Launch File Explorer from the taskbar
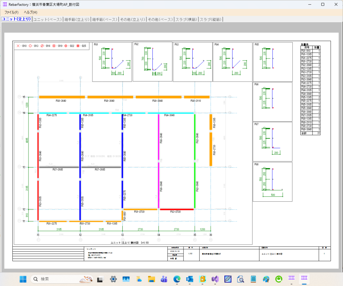 tap(151, 279)
